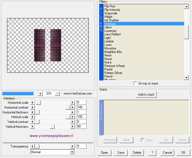Image resolution: width=192 pixels, height=158 pixels.
Task: Click the Horizontal scale slider thumb
Action: [x=38, y=102]
